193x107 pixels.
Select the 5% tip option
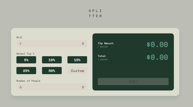pos(26,60)
